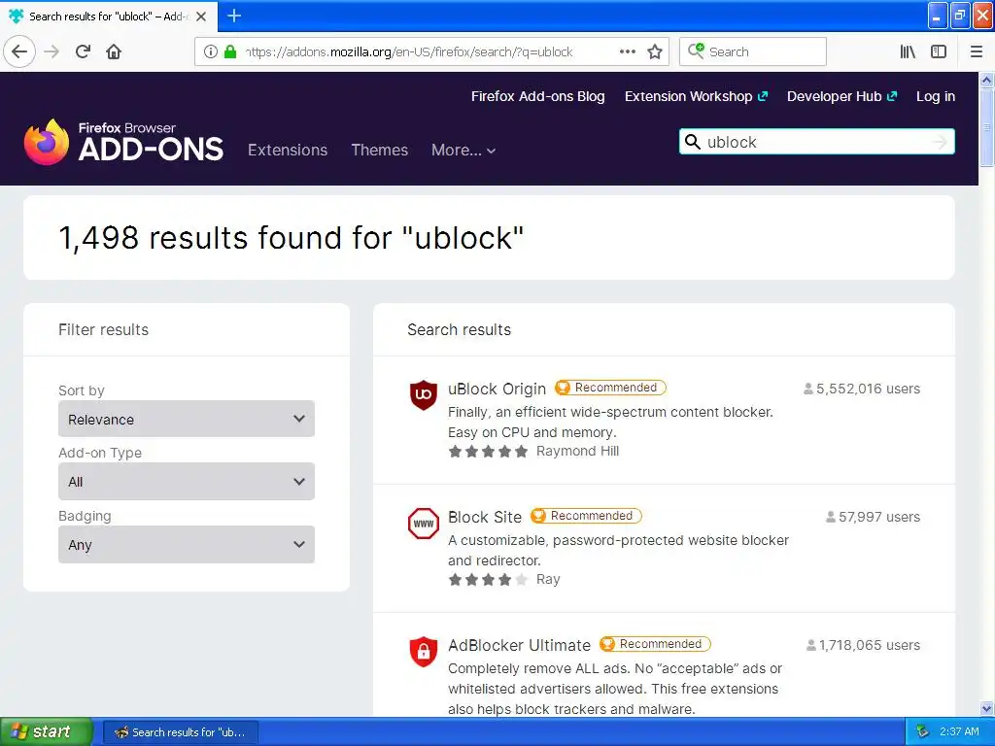Open the Themes section

380,151
